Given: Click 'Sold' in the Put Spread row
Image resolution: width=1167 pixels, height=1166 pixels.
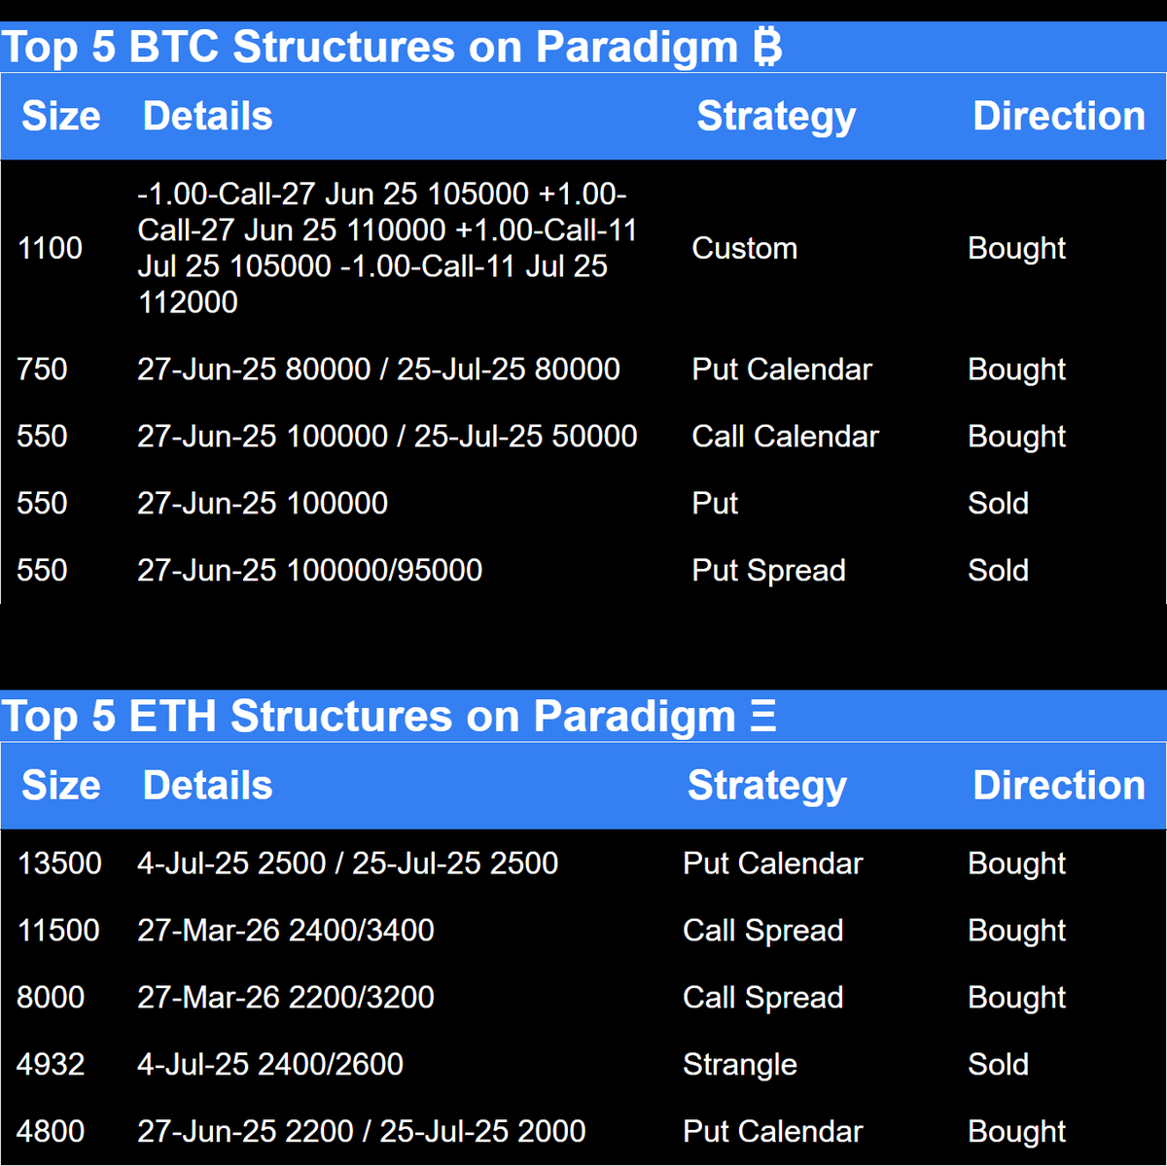Looking at the screenshot, I should [x=998, y=571].
